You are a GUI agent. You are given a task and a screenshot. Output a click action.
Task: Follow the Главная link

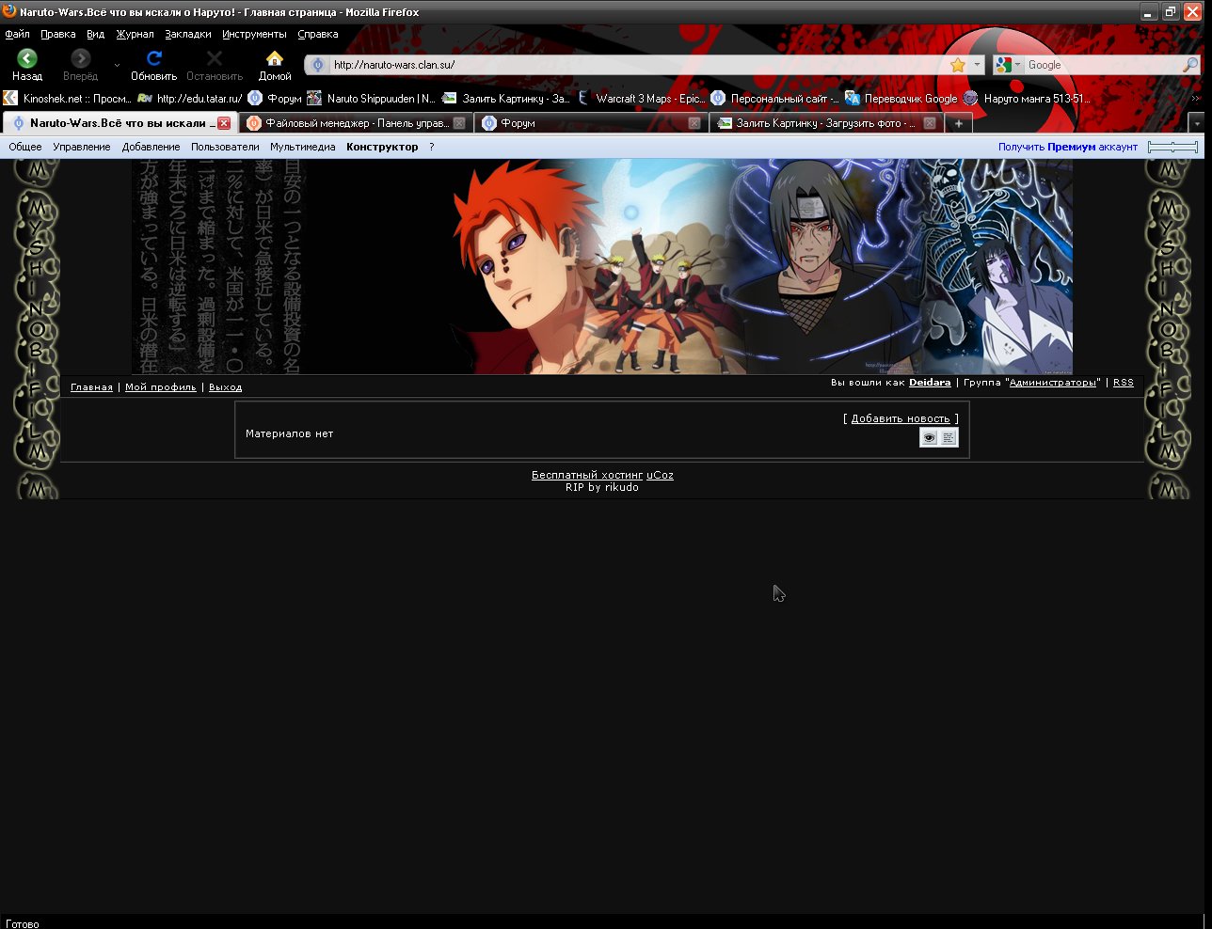[91, 387]
